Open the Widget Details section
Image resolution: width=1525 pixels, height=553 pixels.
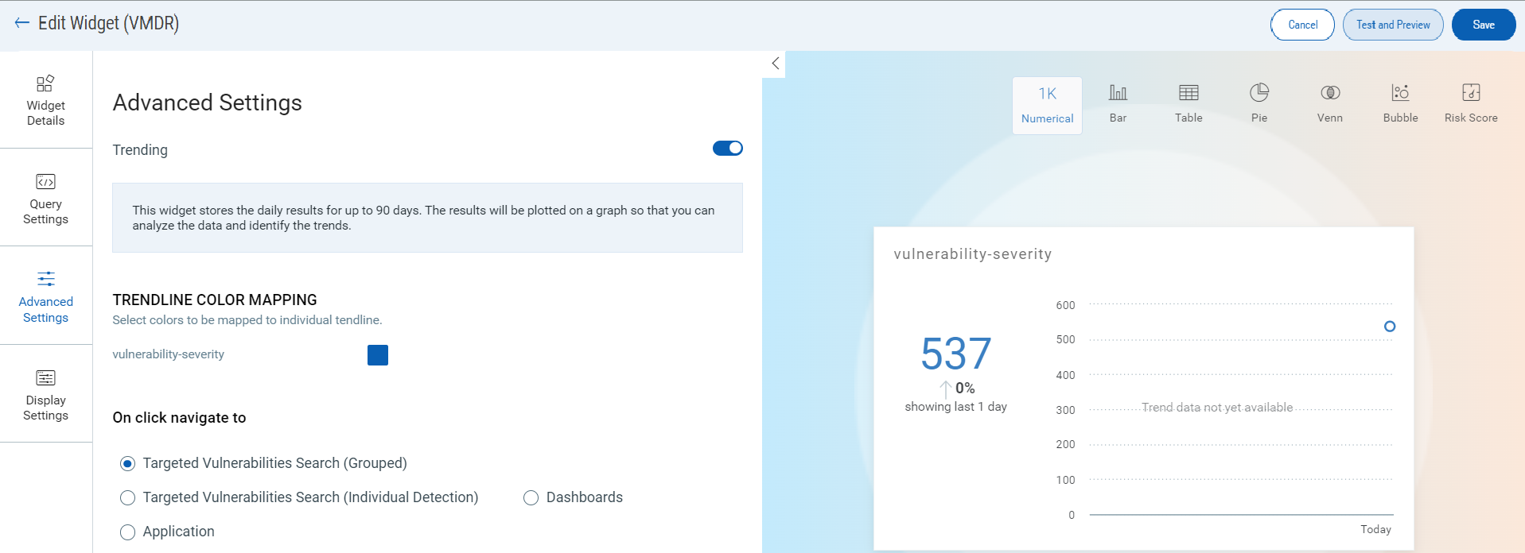(46, 100)
